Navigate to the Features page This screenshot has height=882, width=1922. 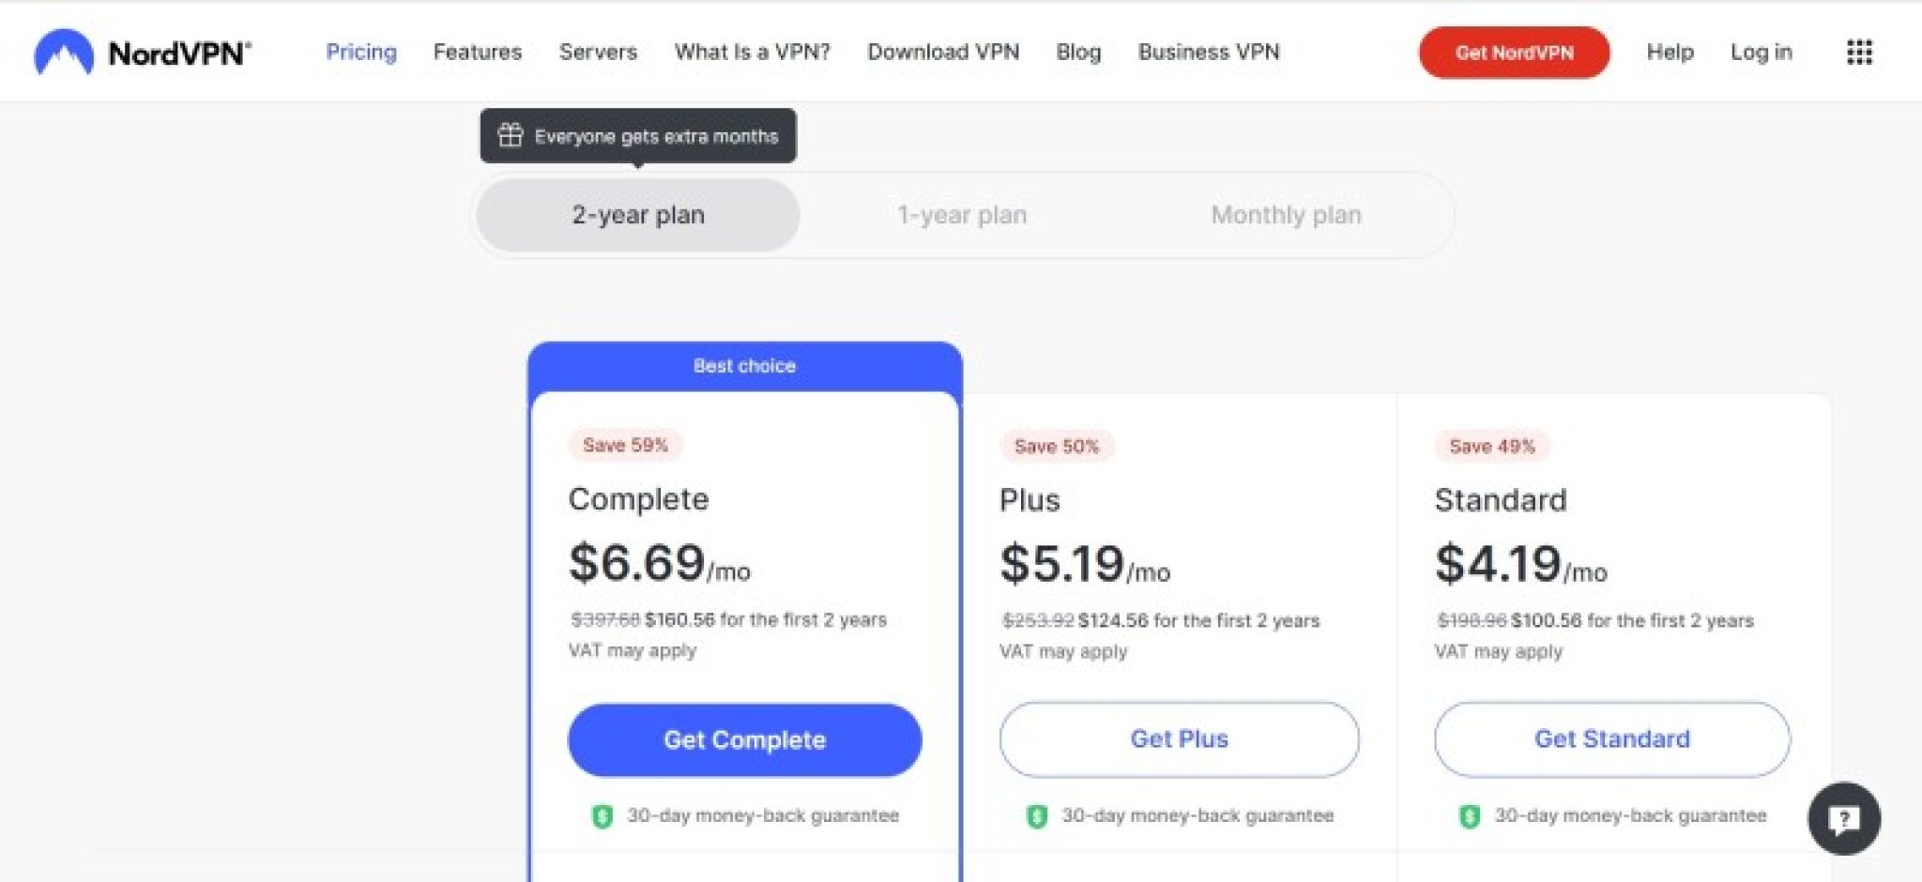click(x=477, y=53)
